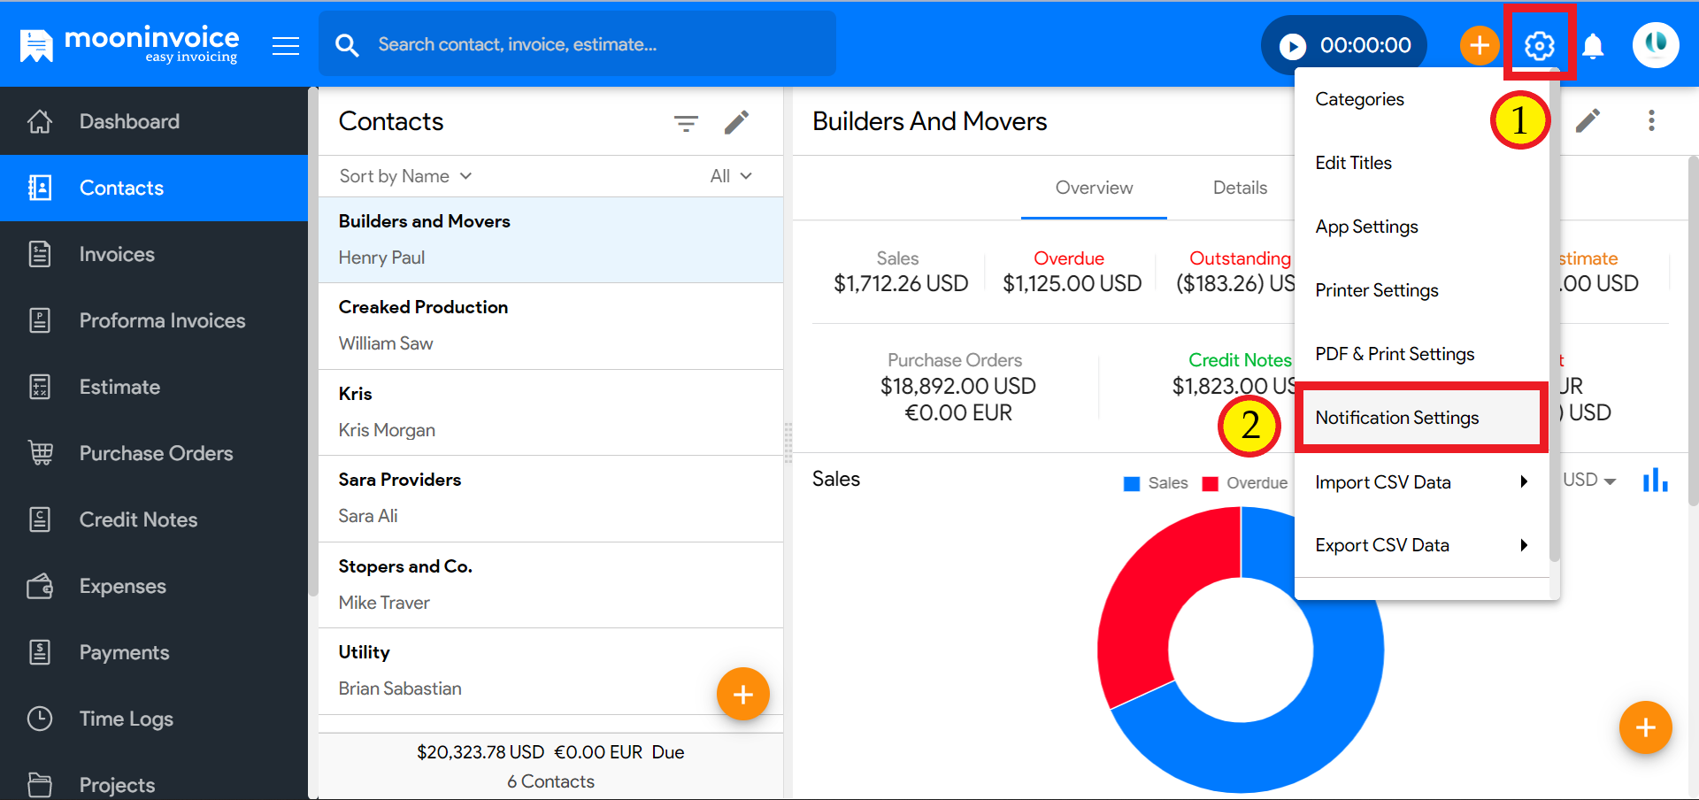Open the USD currency dropdown
This screenshot has width=1699, height=800.
click(x=1589, y=480)
